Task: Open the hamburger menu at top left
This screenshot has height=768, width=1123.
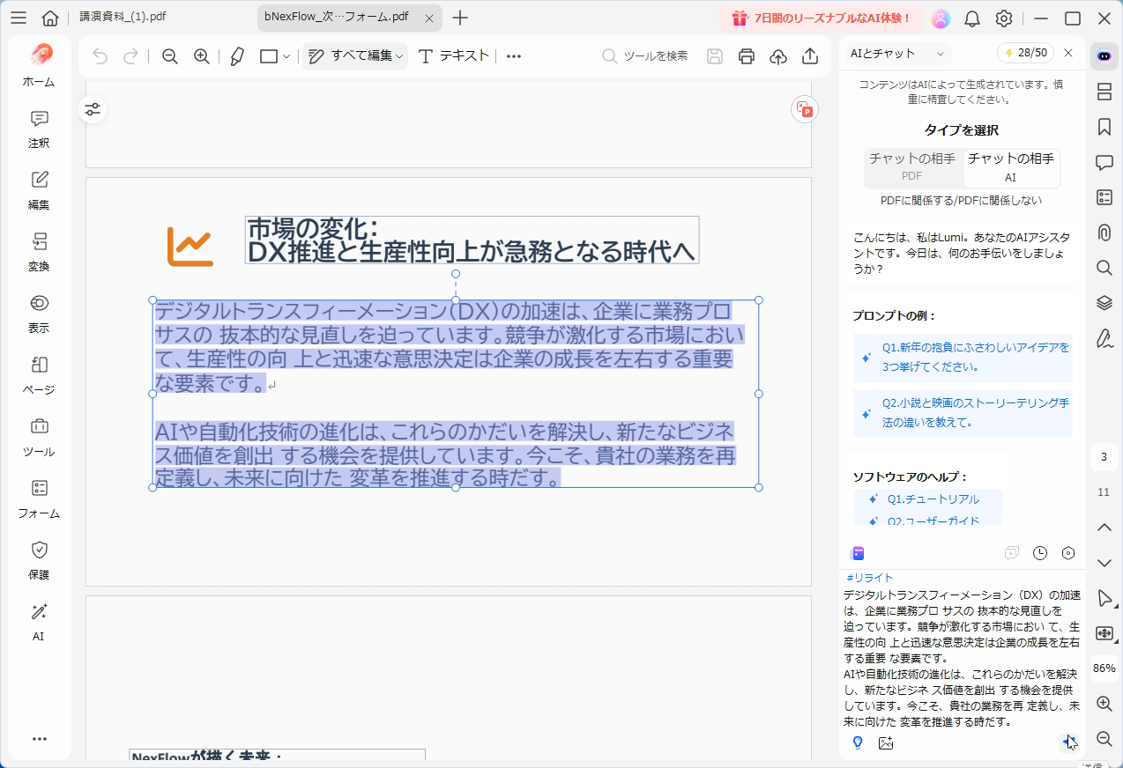Action: 19,16
